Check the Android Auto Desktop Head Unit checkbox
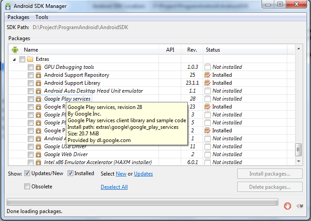The width and height of the screenshot is (311, 221). click(30, 91)
